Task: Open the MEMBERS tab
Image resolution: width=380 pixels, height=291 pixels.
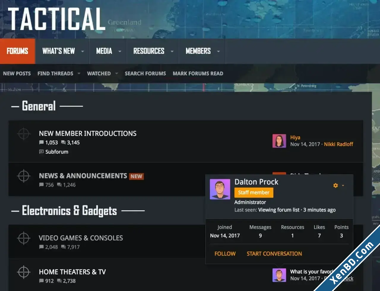Action: point(198,51)
